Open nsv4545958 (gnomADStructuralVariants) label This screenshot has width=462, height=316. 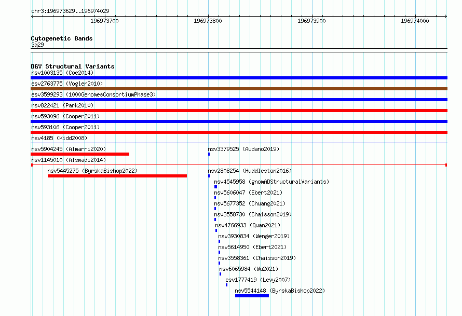pyautogui.click(x=271, y=182)
